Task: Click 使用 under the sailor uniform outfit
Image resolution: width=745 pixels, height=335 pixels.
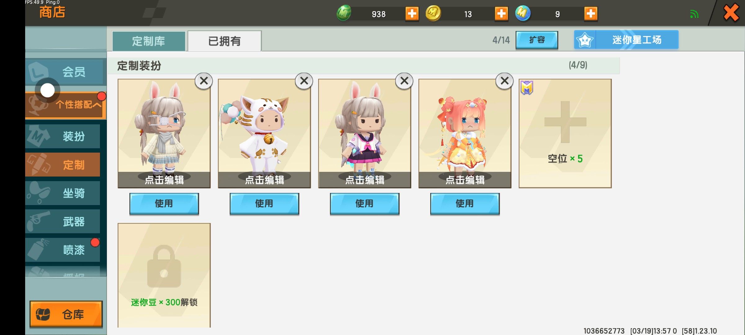Action: 364,204
